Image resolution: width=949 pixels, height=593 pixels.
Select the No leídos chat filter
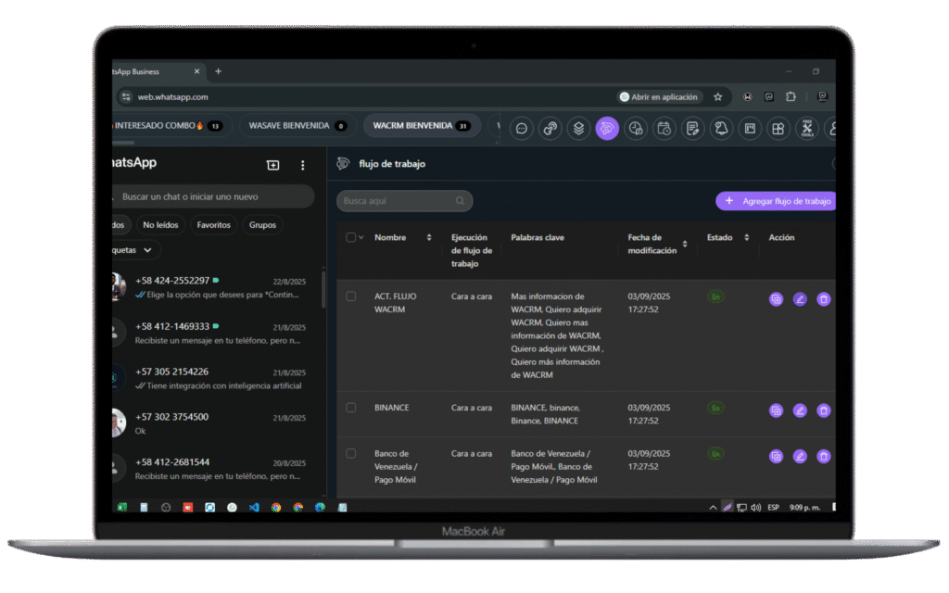[161, 225]
